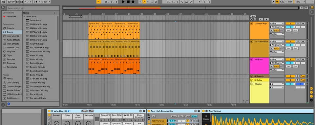Click the Stop transport button
315x125 pixels.
(x=128, y=2)
